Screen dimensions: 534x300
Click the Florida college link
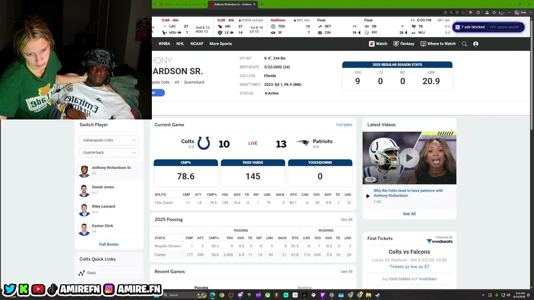[270, 76]
